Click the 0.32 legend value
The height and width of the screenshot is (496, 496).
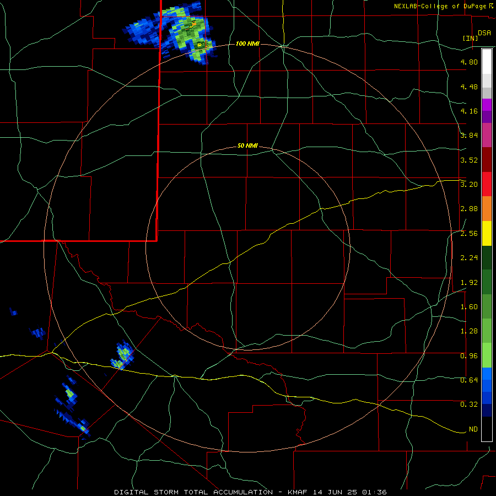point(469,405)
